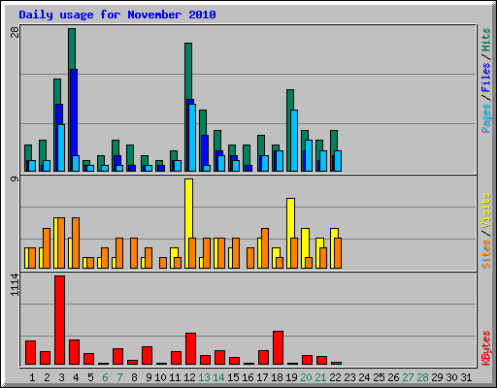Select day label '31' on the x-axis
Image resolution: width=497 pixels, height=388 pixels.
pos(466,377)
